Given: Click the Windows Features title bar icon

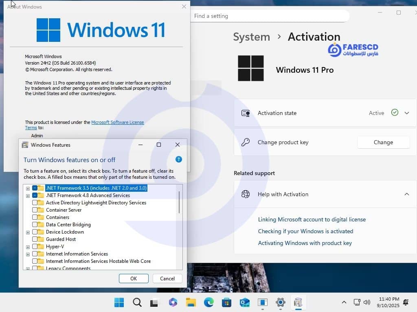Looking at the screenshot, I should (x=25, y=145).
